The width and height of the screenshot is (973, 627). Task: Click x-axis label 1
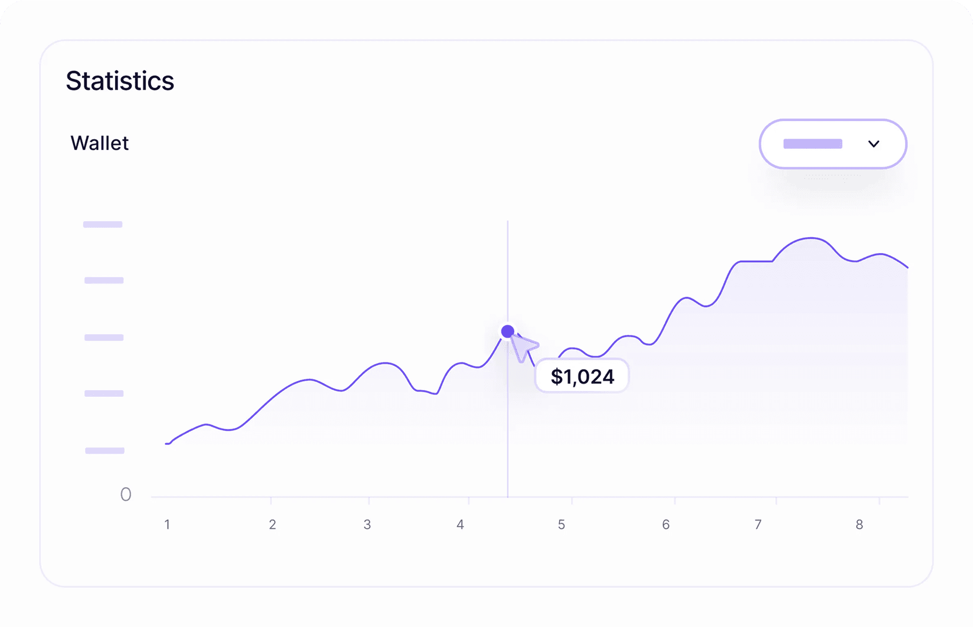167,525
